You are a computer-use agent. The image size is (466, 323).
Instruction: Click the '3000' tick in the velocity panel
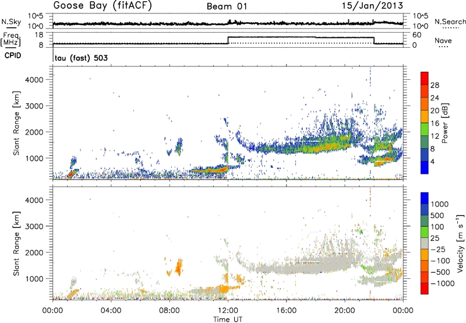click(34, 226)
